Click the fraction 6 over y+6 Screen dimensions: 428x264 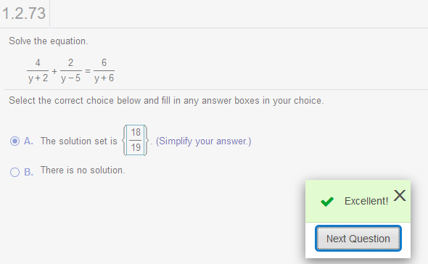[x=104, y=70]
